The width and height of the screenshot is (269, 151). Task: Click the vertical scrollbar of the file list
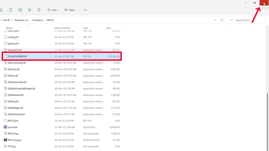tap(267, 118)
